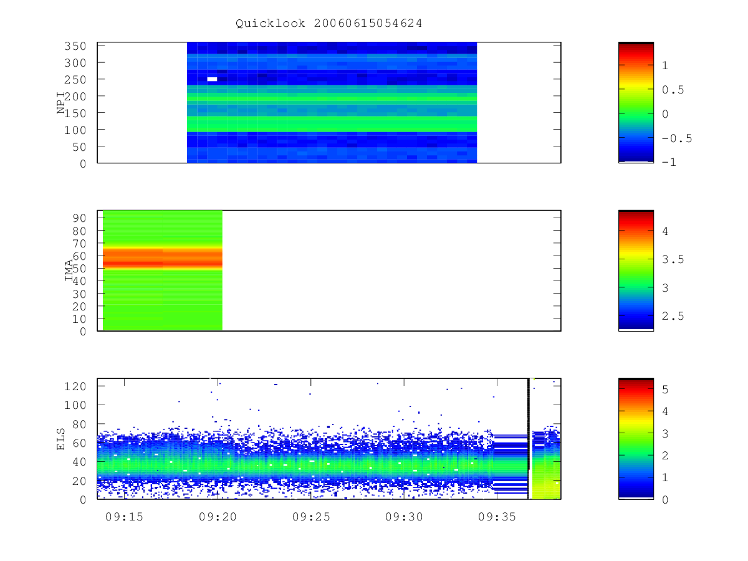Click the title 'Quicklook 20060615054624'

click(x=329, y=24)
